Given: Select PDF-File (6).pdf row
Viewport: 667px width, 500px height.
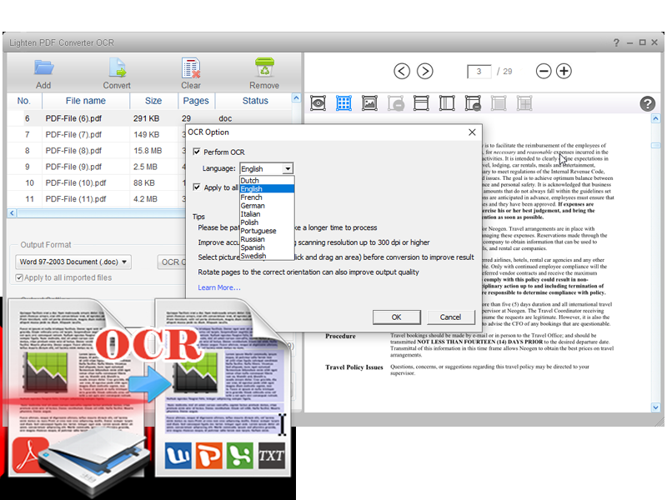Looking at the screenshot, I should coord(150,118).
